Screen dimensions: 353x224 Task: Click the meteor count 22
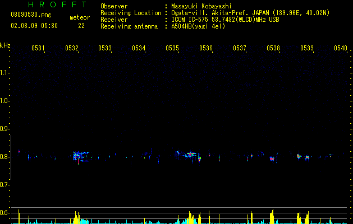[x=81, y=26]
